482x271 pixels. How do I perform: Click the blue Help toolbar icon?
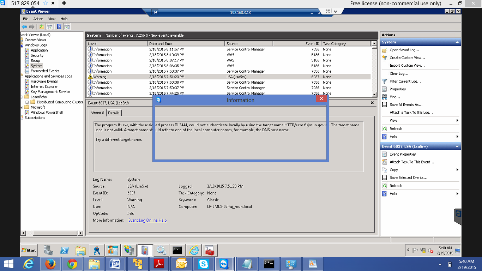59,27
